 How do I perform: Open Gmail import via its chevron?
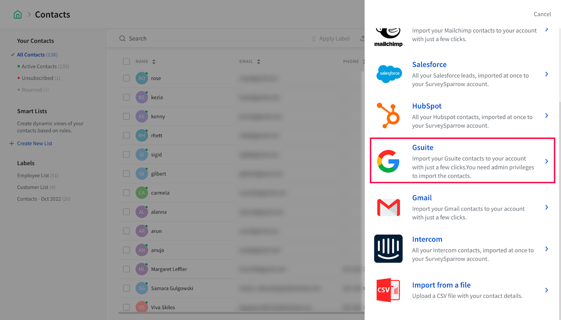coord(547,207)
